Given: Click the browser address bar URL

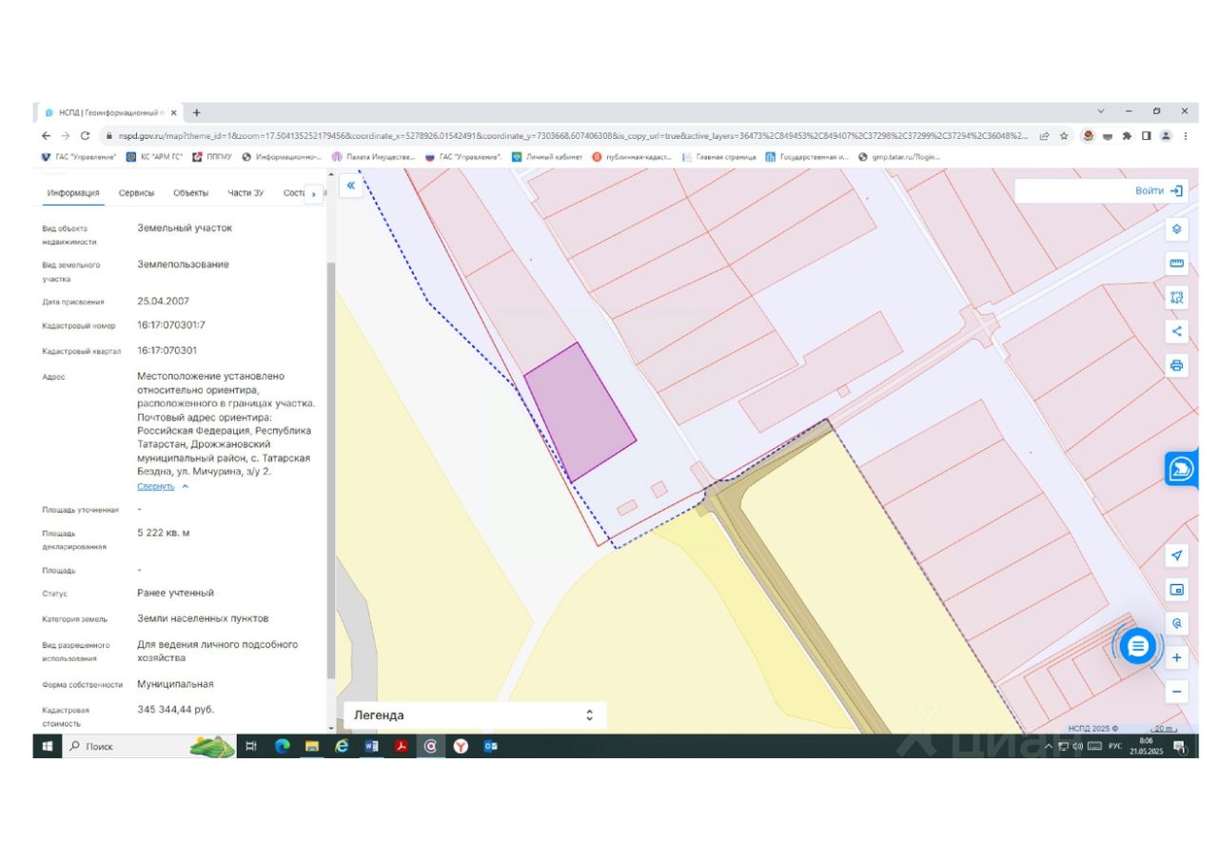Looking at the screenshot, I should pyautogui.click(x=572, y=136).
